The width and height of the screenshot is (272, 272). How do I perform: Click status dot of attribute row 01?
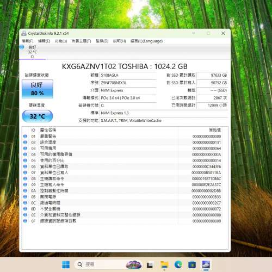pos(25,136)
